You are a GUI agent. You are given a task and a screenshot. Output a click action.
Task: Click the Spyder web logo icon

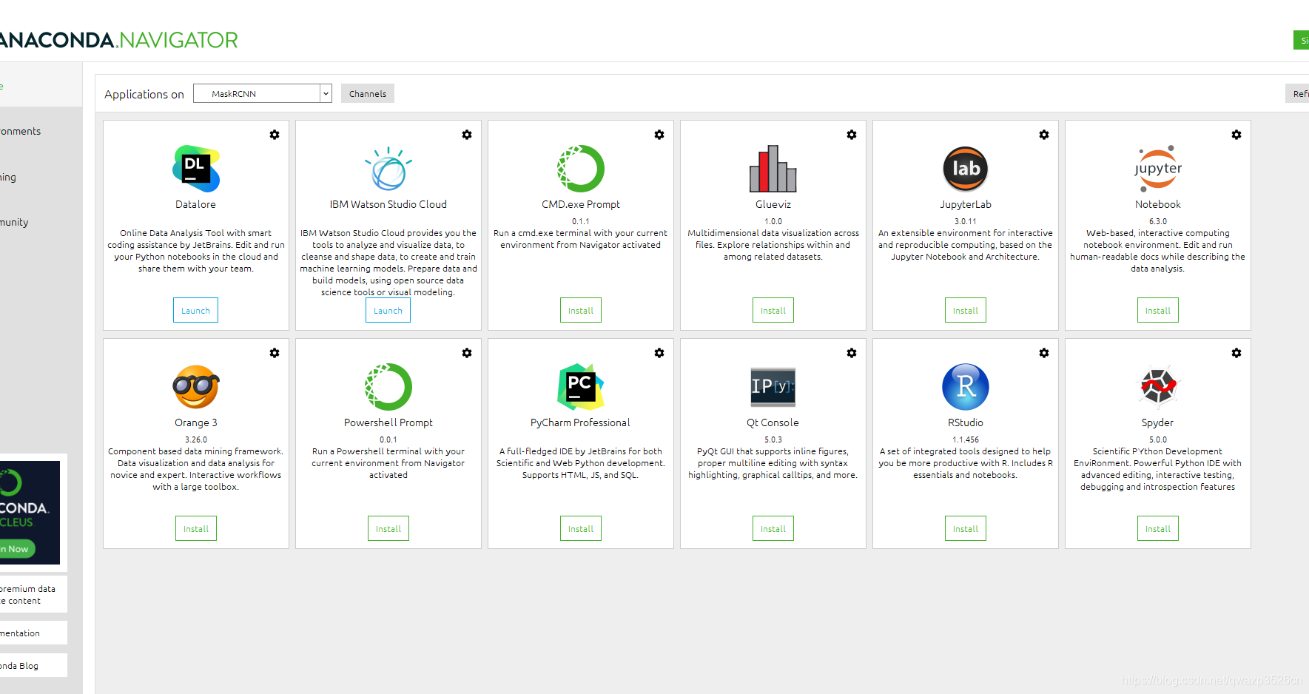[x=1158, y=387]
